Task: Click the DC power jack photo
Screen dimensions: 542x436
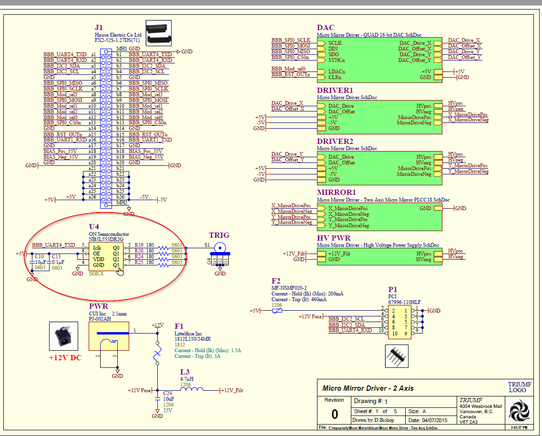Action: [63, 336]
